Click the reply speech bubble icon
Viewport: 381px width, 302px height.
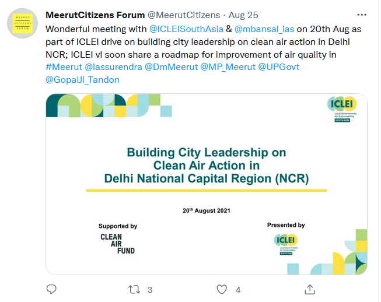click(x=51, y=289)
